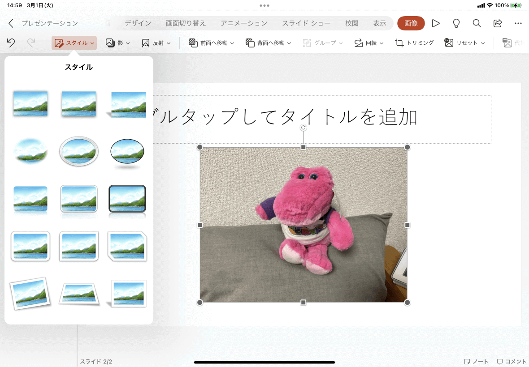Start slideshow with the play icon
The width and height of the screenshot is (529, 367).
point(436,23)
